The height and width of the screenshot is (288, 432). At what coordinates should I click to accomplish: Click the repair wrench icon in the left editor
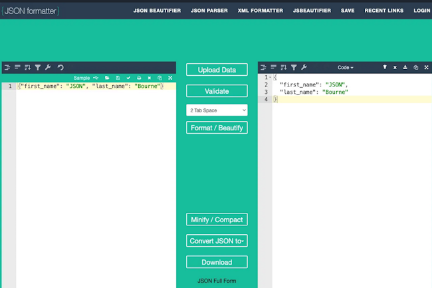pyautogui.click(x=48, y=67)
